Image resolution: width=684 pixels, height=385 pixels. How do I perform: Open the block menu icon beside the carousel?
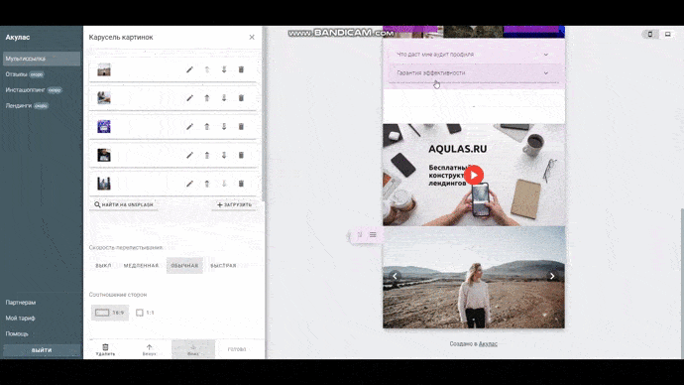373,234
